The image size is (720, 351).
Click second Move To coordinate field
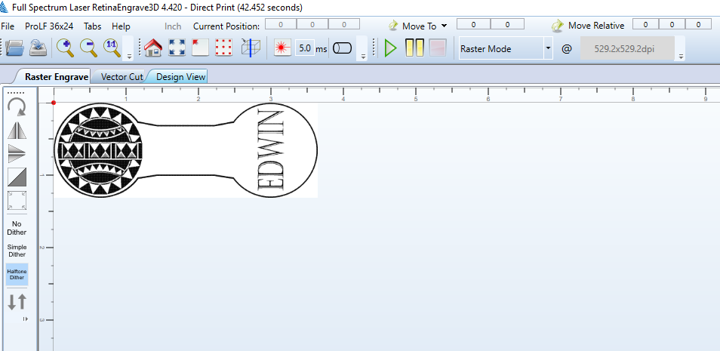click(x=507, y=24)
